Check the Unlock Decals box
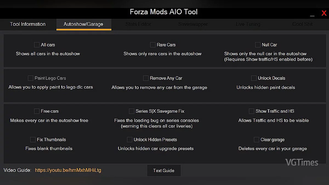Viewport: 329px width, 185px height. coord(254,78)
